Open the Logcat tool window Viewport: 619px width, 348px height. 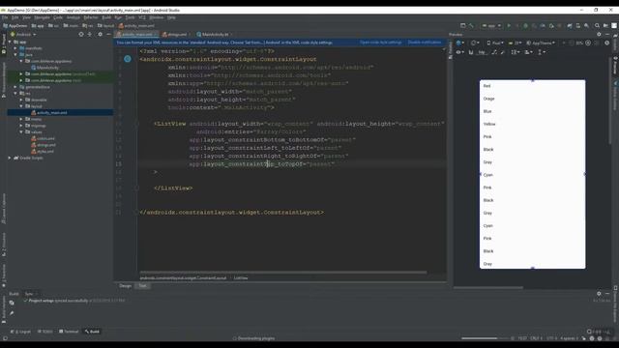[21, 332]
